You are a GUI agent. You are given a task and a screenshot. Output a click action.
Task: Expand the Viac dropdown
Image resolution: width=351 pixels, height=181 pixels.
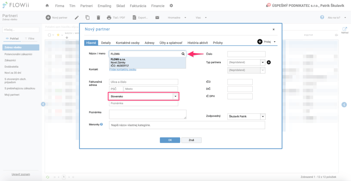[206, 17]
